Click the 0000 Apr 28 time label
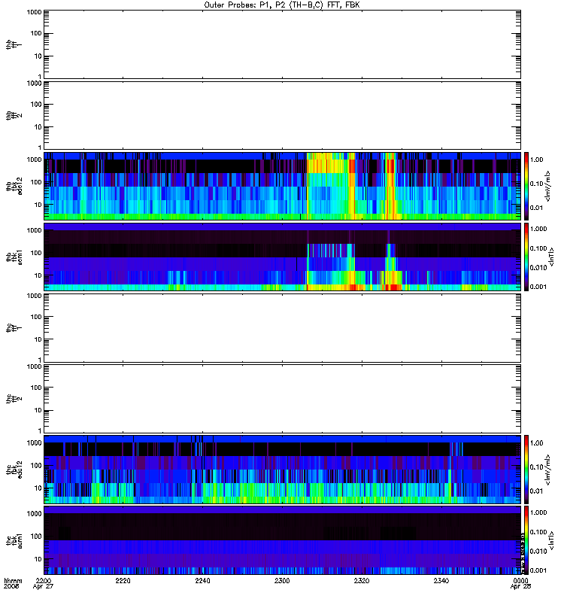The width and height of the screenshot is (564, 602). [520, 584]
